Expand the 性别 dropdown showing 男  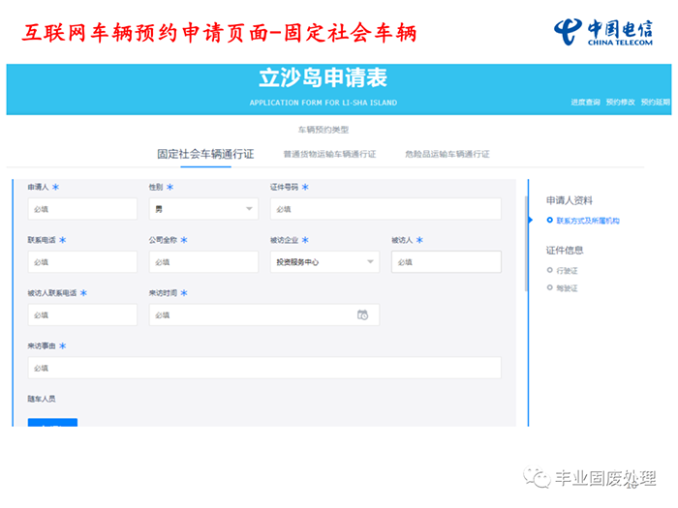[249, 209]
